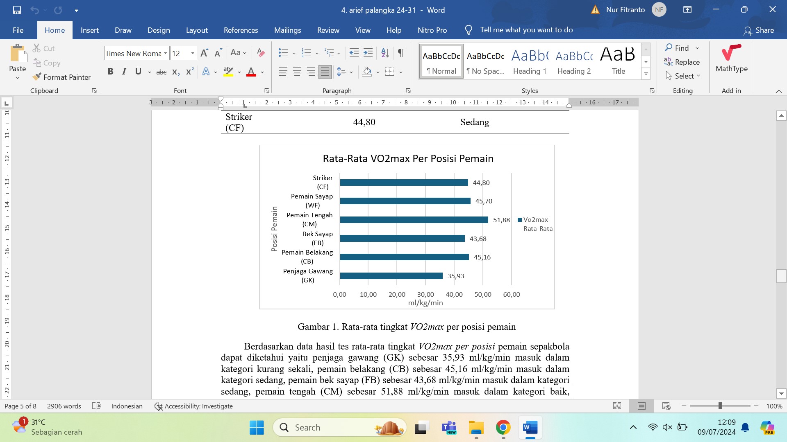Open the File tab
Screen dimensions: 787x442
[x=18, y=30]
